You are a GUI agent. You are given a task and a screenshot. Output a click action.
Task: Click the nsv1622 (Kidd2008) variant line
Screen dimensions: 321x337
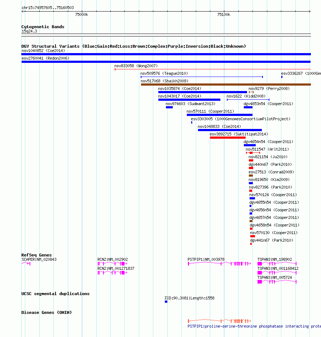pos(248,99)
